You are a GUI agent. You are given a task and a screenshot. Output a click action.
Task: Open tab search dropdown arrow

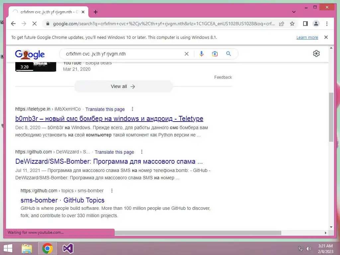pos(294,12)
